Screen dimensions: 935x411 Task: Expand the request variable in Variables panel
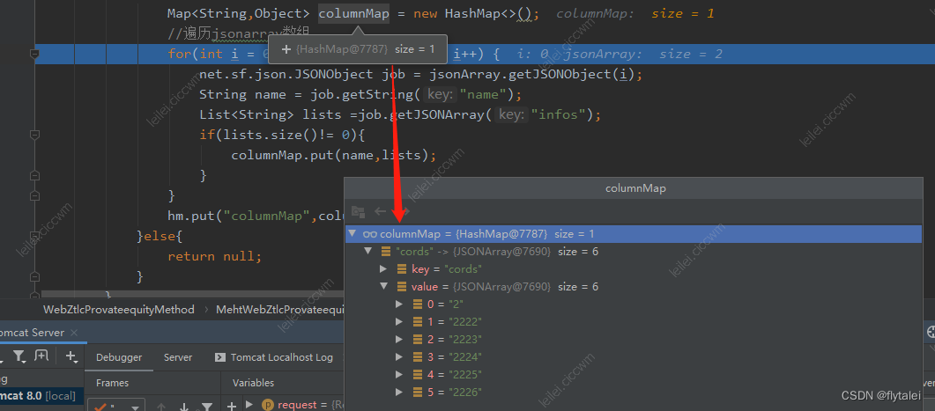(x=249, y=405)
